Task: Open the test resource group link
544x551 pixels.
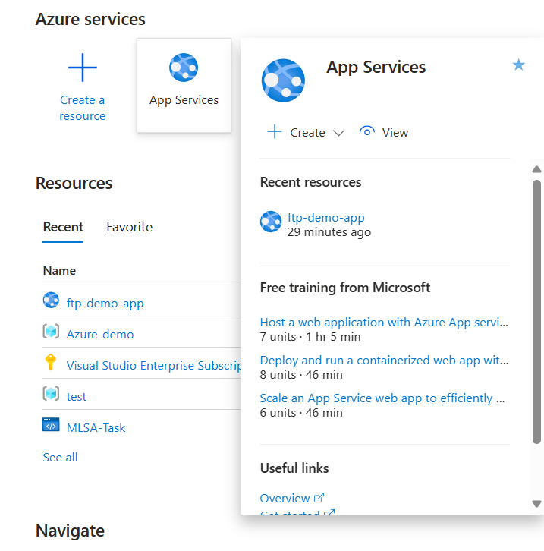Action: [76, 397]
